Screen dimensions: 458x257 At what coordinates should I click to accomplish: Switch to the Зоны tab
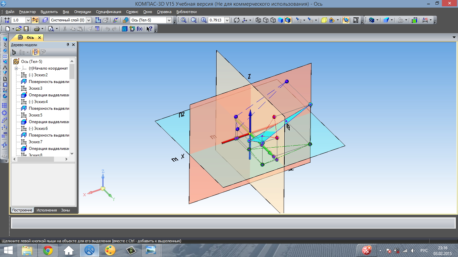[x=65, y=210]
